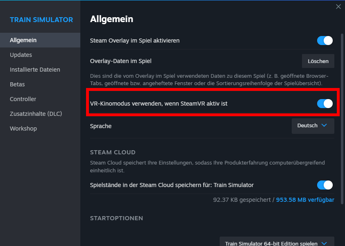Click chevron arrow next to Deutsch
Image resolution: width=345 pixels, height=246 pixels.
pyautogui.click(x=324, y=126)
